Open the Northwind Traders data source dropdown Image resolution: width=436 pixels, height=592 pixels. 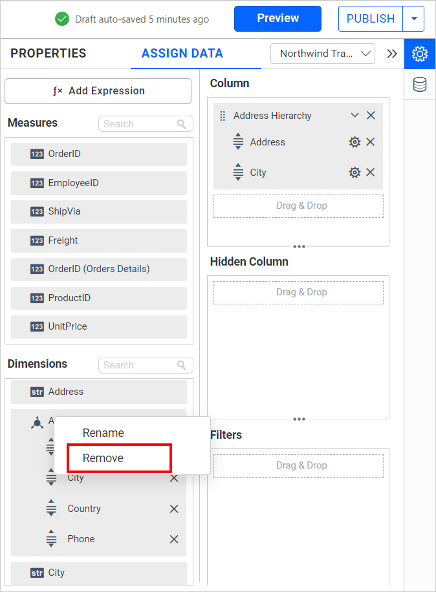coord(322,54)
